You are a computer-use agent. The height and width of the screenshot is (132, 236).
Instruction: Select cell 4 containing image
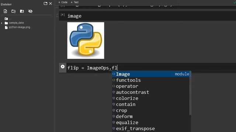coord(147,16)
